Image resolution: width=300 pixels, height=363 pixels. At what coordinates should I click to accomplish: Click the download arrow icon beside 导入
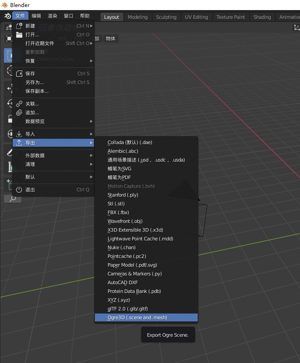19,134
